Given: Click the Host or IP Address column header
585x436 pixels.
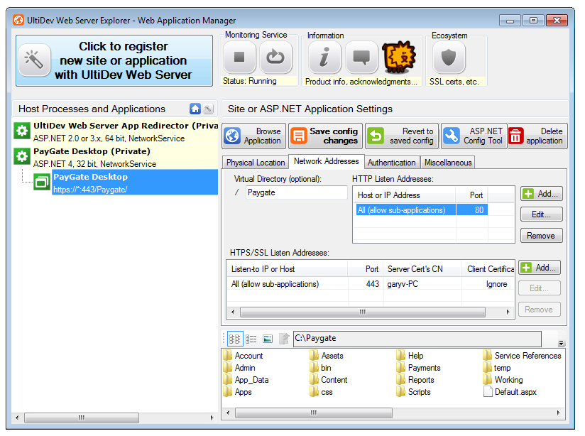Looking at the screenshot, I should (404, 195).
